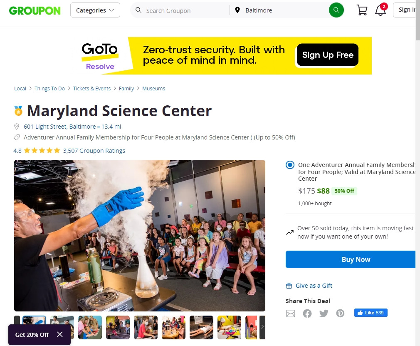This screenshot has width=420, height=346.
Task: Click Give as a Gift link
Action: (x=314, y=286)
